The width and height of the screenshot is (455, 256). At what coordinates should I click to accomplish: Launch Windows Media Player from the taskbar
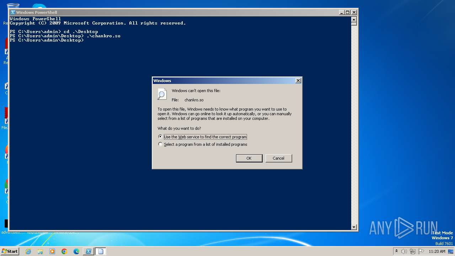pyautogui.click(x=52, y=251)
